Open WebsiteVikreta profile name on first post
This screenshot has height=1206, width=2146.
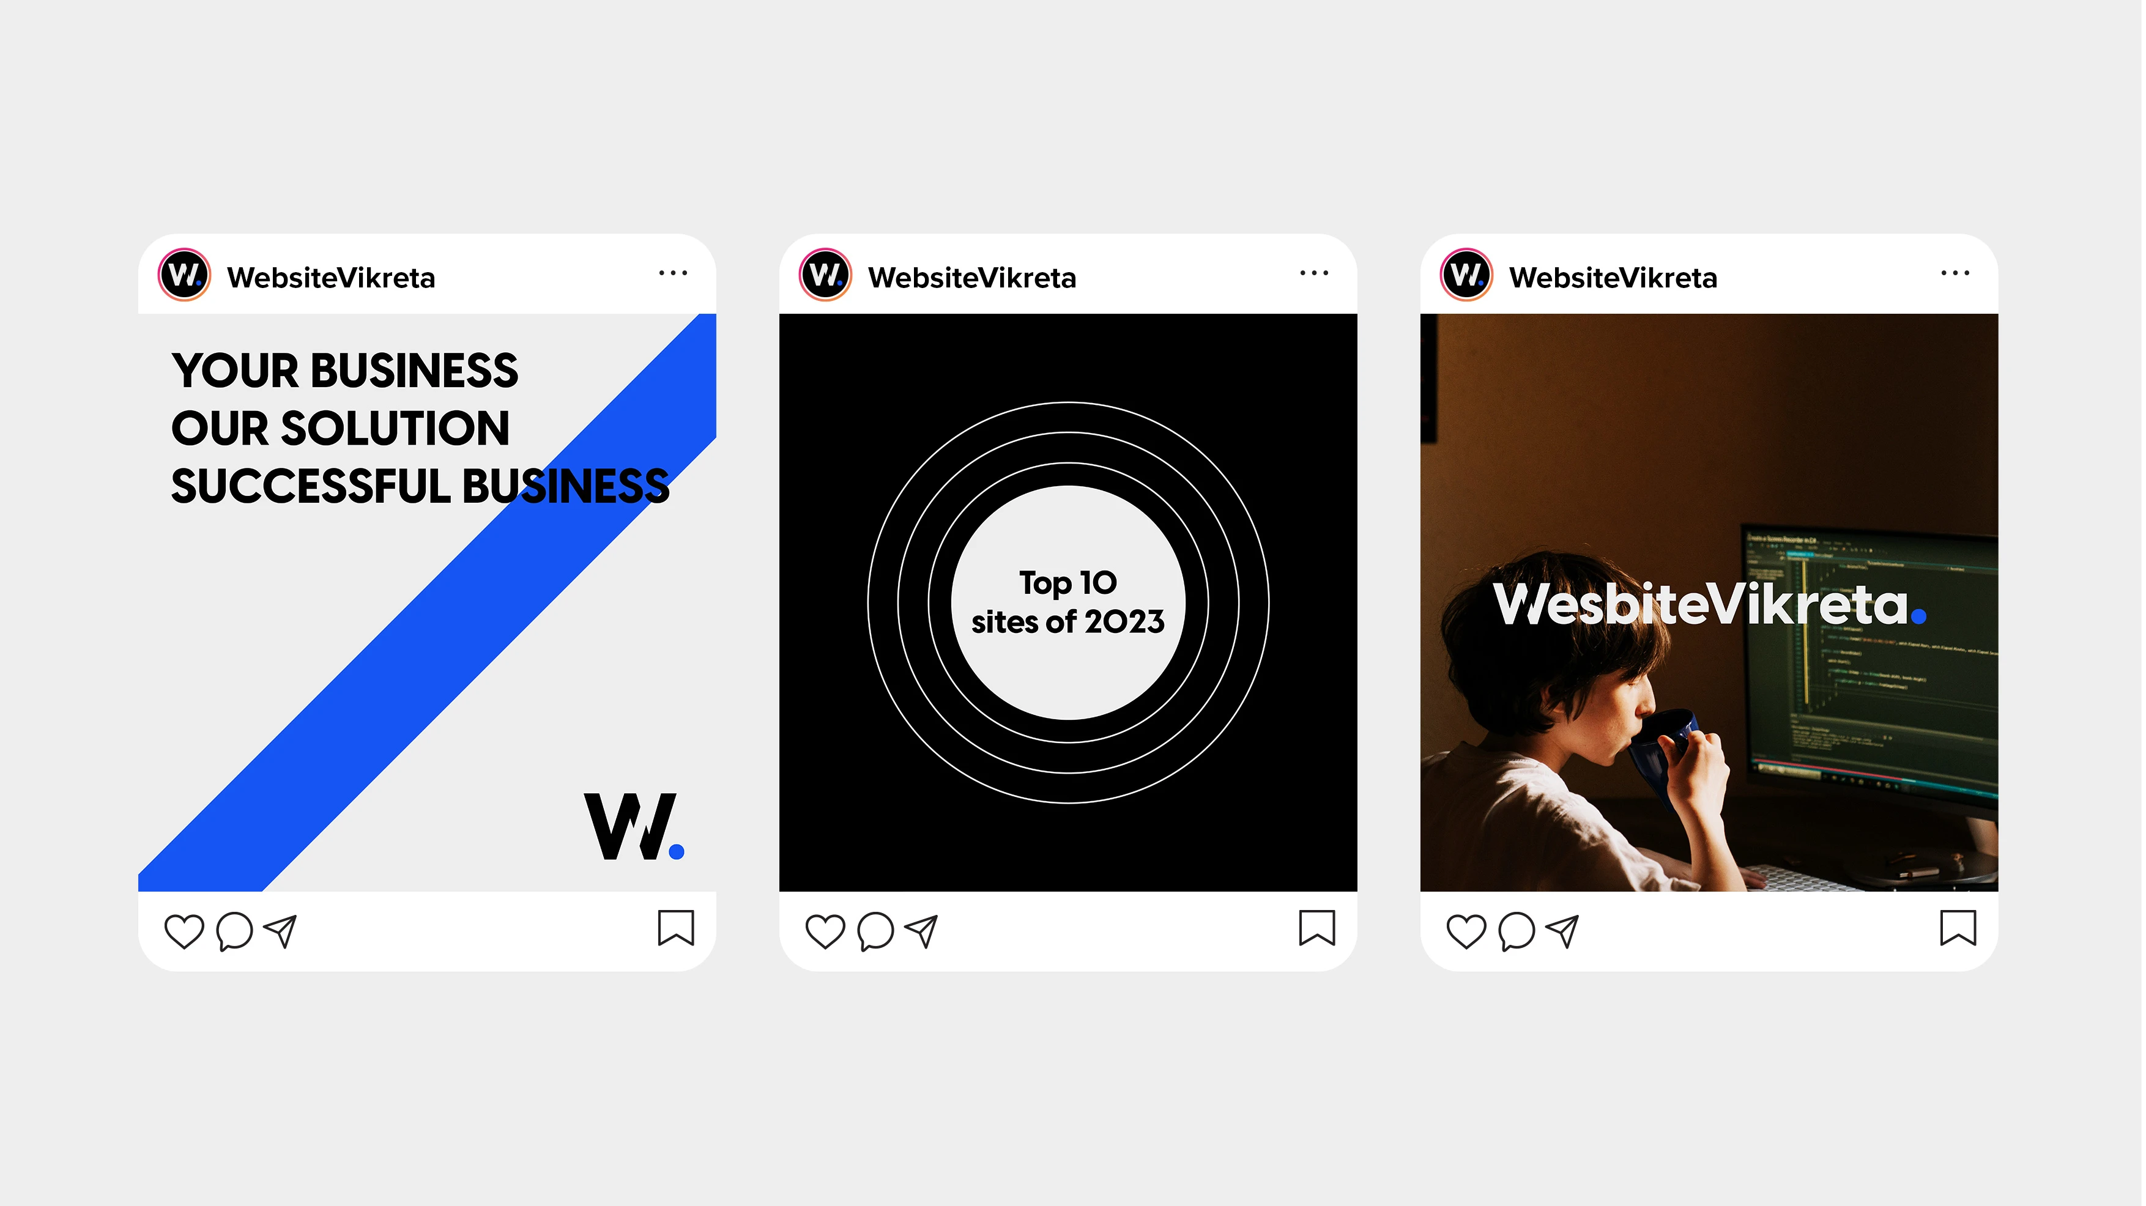[x=332, y=278]
